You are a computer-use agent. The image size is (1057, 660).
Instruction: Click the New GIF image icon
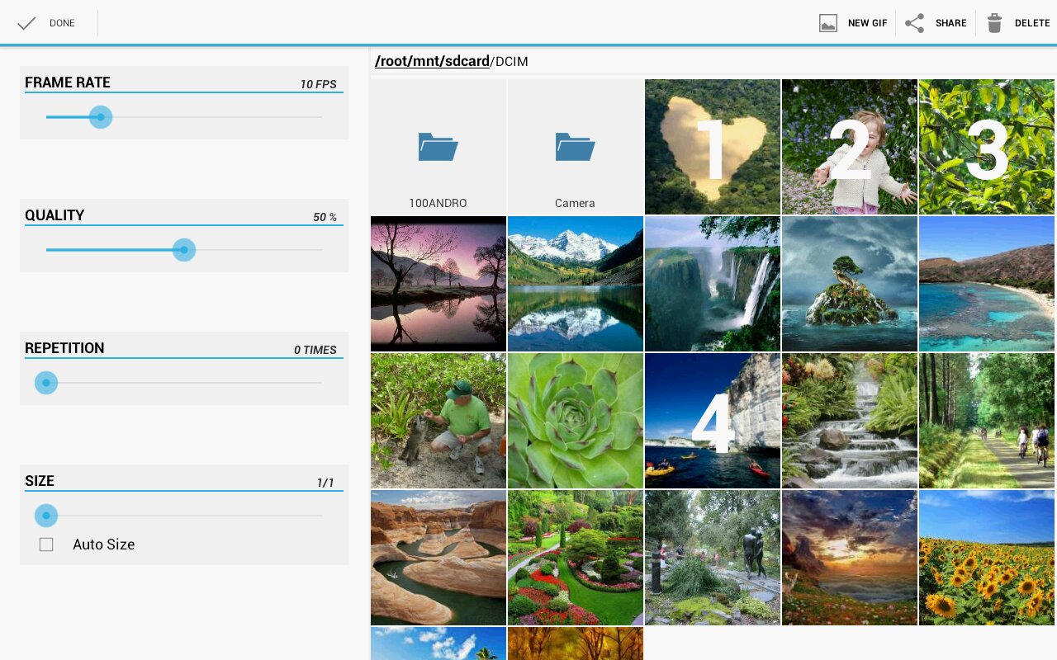(828, 23)
